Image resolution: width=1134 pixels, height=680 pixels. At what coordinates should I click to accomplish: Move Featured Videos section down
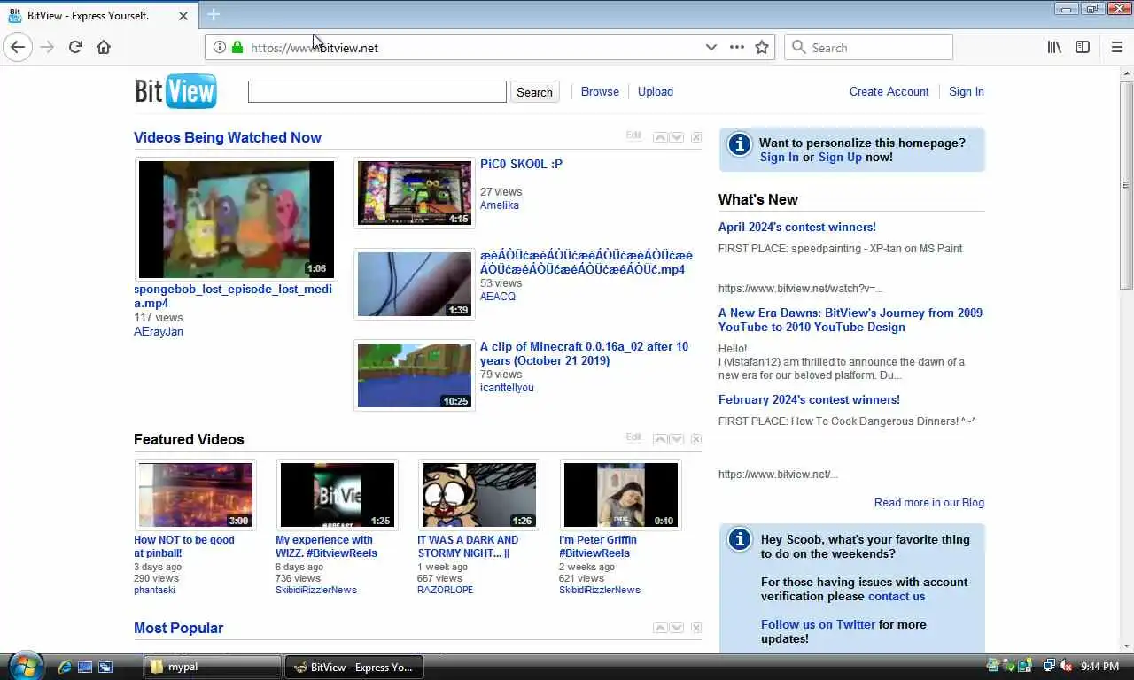(x=677, y=439)
